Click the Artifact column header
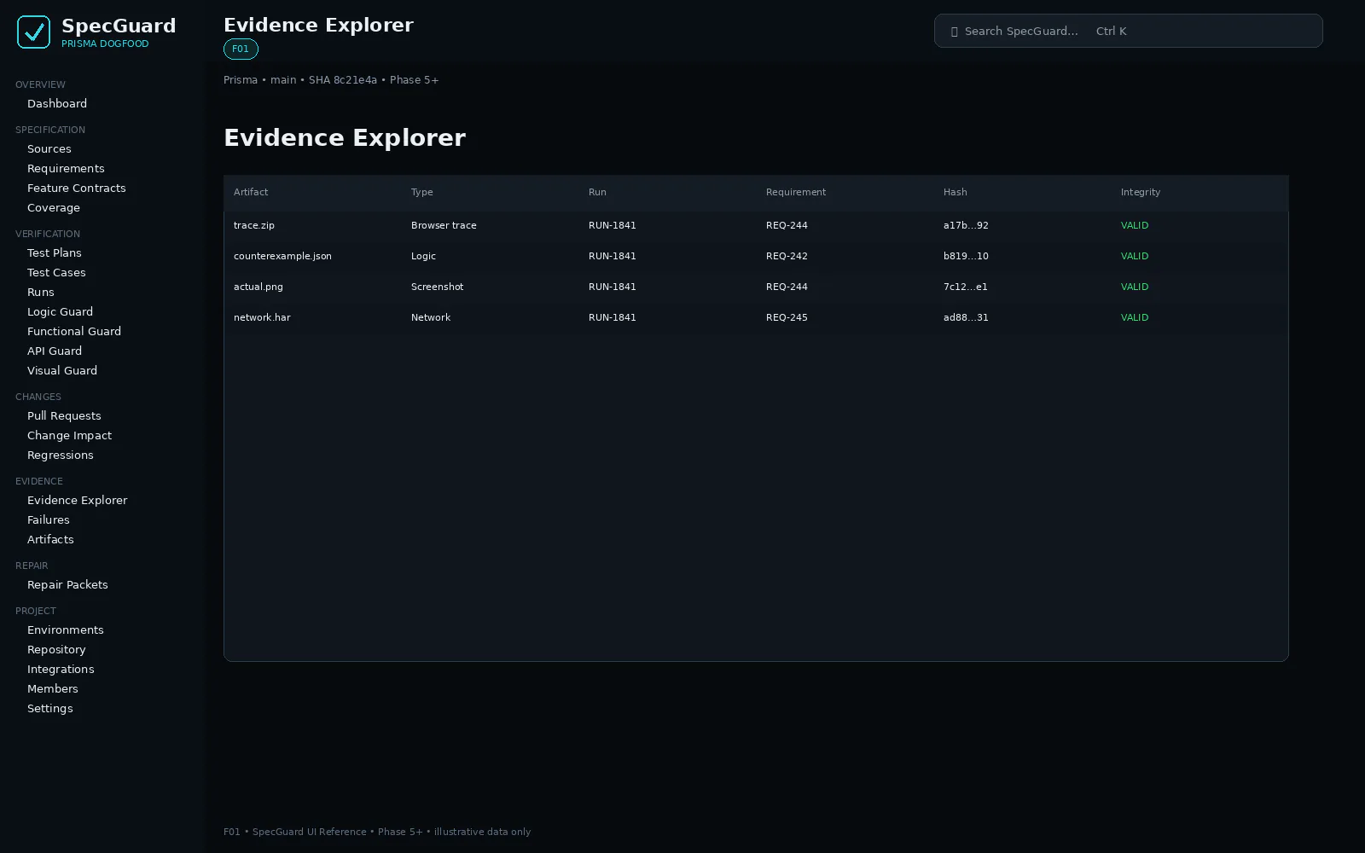 click(x=251, y=192)
